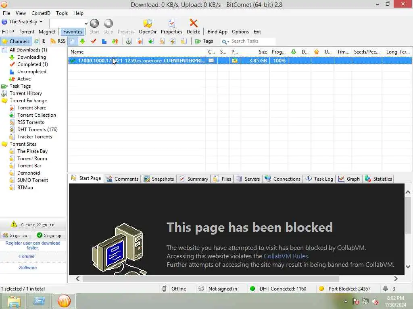The image size is (413, 309).
Task: Open the Forums link
Action: [27, 256]
